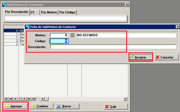180x112 pixels.
Task: Click the question mark locate button
Action: (20, 99)
